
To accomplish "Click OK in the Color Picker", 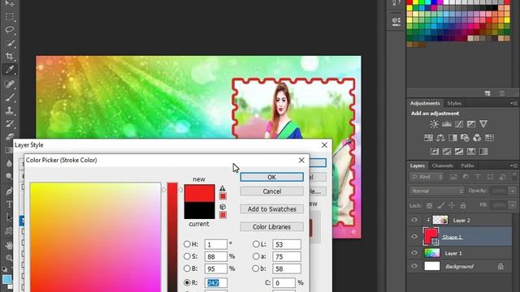I will [x=271, y=177].
